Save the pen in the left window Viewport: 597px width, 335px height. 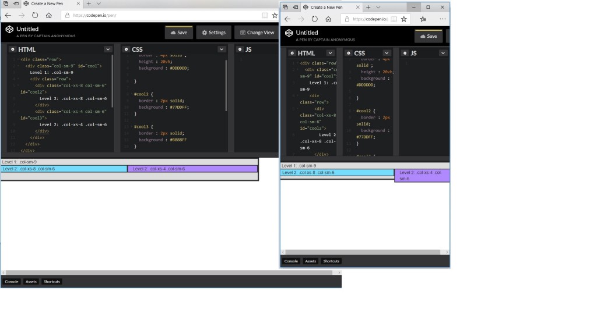click(178, 33)
